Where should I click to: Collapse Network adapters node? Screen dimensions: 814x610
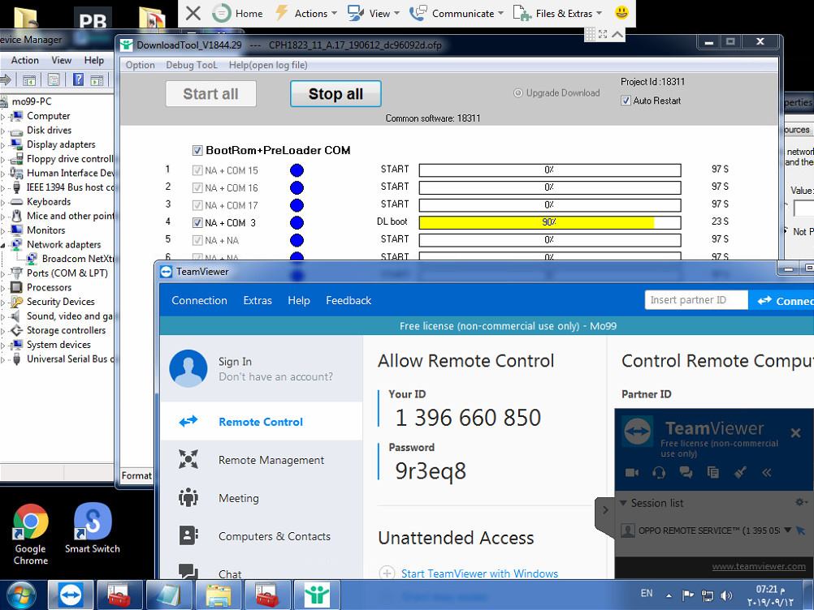tap(3, 245)
